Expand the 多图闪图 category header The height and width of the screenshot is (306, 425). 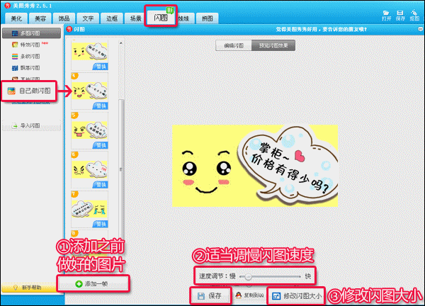[x=30, y=33]
